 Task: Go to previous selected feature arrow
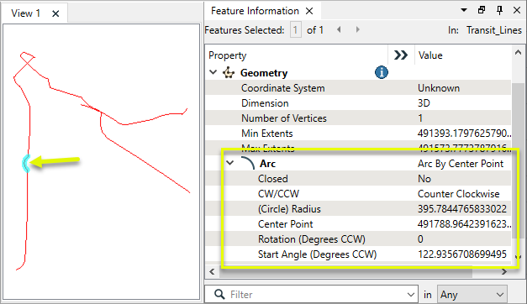(x=339, y=29)
